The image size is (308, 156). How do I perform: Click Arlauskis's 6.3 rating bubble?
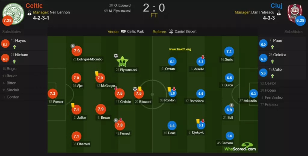(x=253, y=93)
